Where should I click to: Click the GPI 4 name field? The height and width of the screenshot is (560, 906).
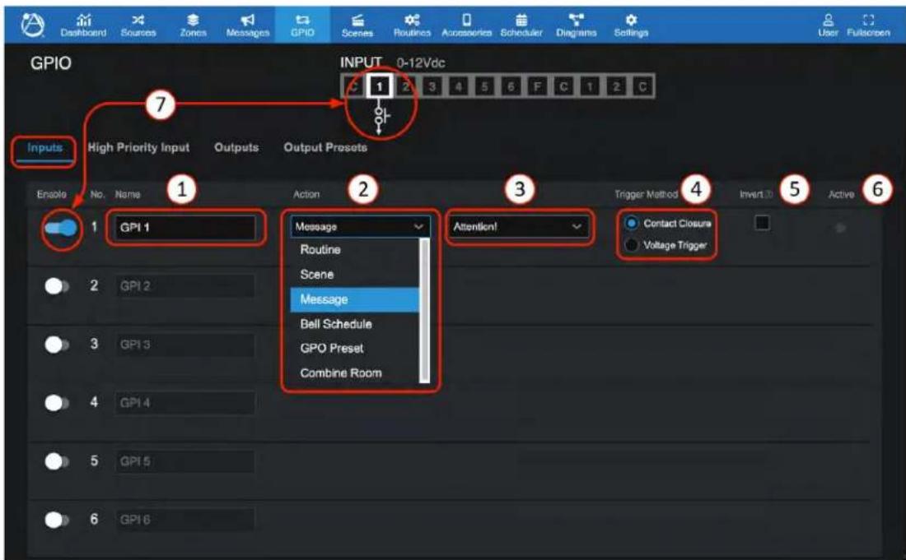(185, 403)
